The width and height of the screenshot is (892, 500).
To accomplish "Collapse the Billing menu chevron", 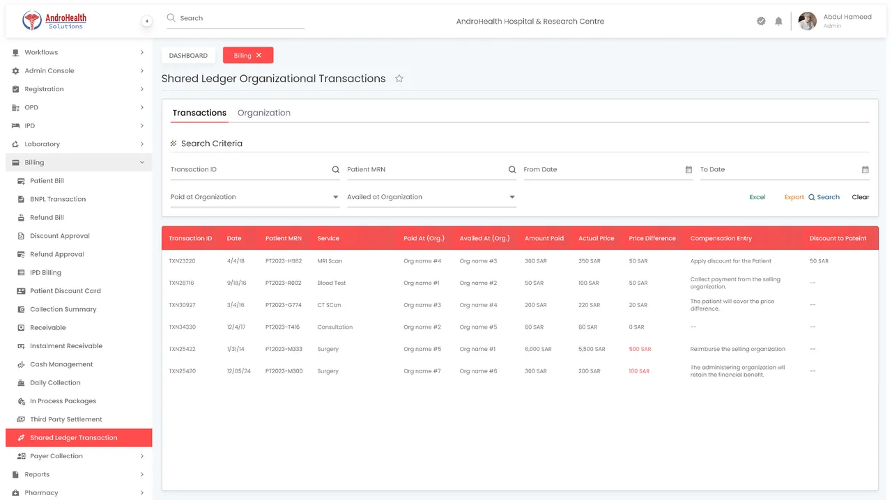I will 141,162.
